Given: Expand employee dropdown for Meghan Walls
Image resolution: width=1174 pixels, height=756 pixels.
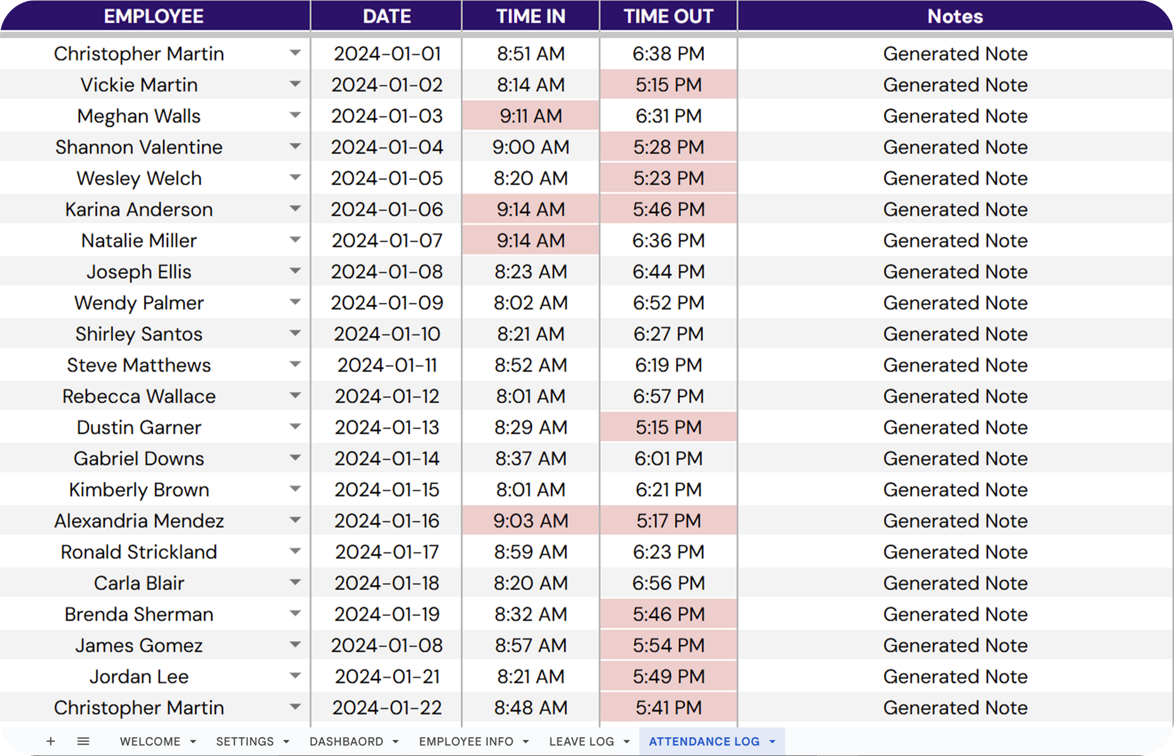Looking at the screenshot, I should [x=295, y=115].
